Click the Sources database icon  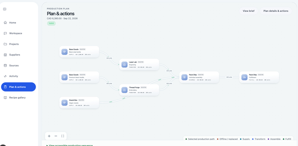tap(5, 65)
